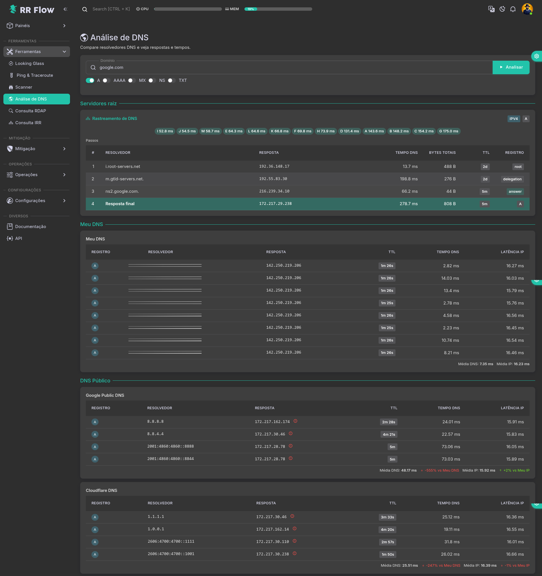This screenshot has height=576, width=542.
Task: Enable the TXT record toggle
Action: click(172, 80)
